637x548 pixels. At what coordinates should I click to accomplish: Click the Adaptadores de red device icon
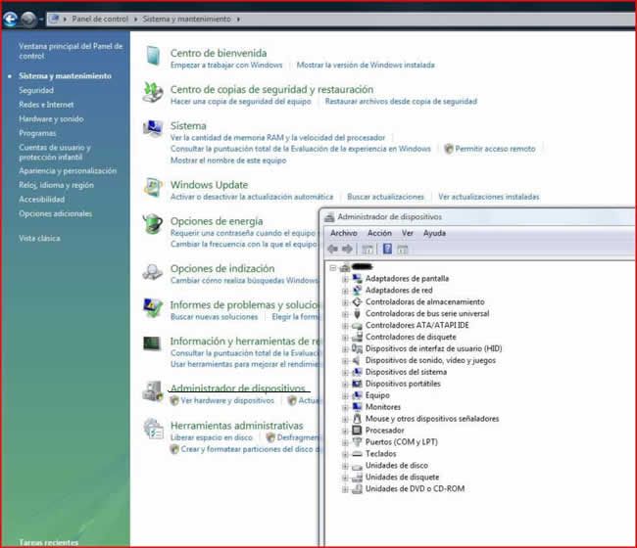(357, 290)
